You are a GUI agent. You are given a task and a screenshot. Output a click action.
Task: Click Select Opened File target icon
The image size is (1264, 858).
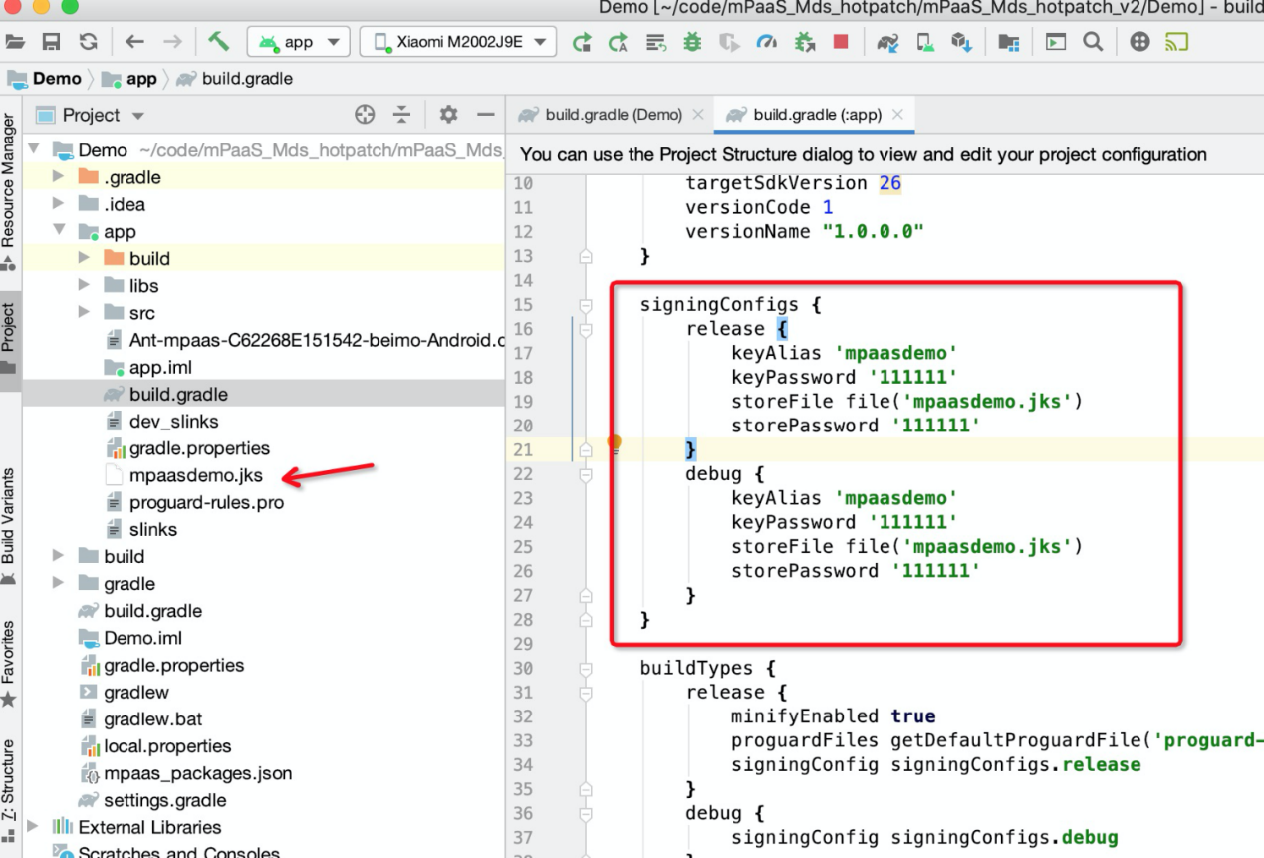click(x=365, y=115)
